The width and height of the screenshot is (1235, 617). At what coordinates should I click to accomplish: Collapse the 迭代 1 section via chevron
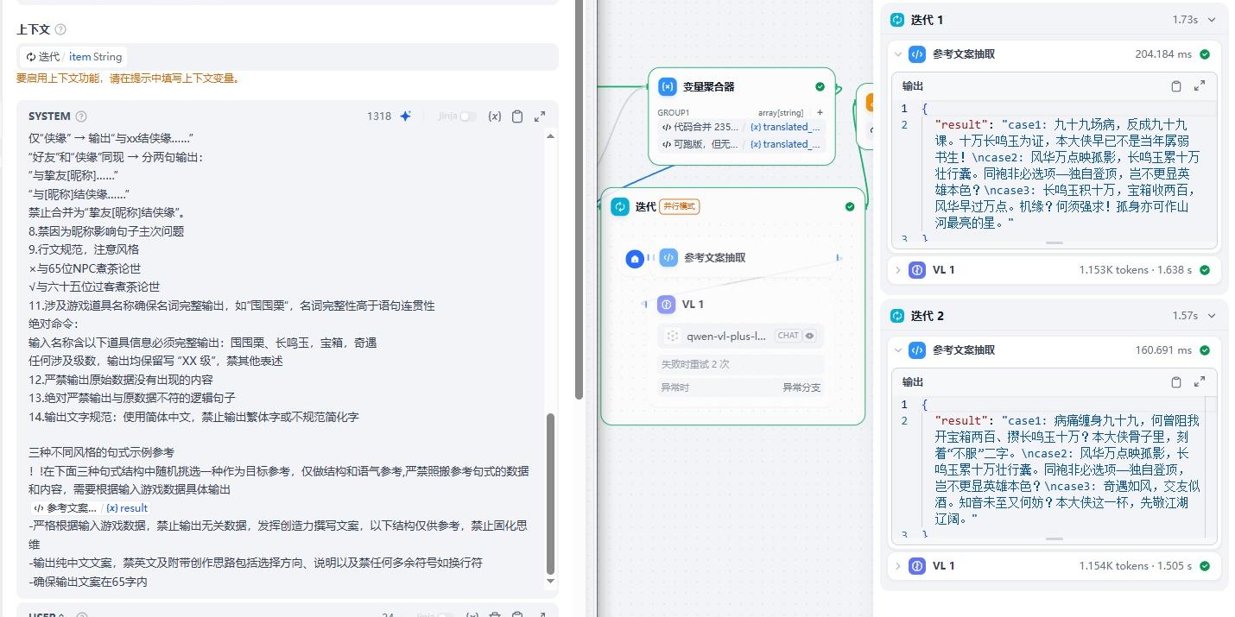(1212, 20)
